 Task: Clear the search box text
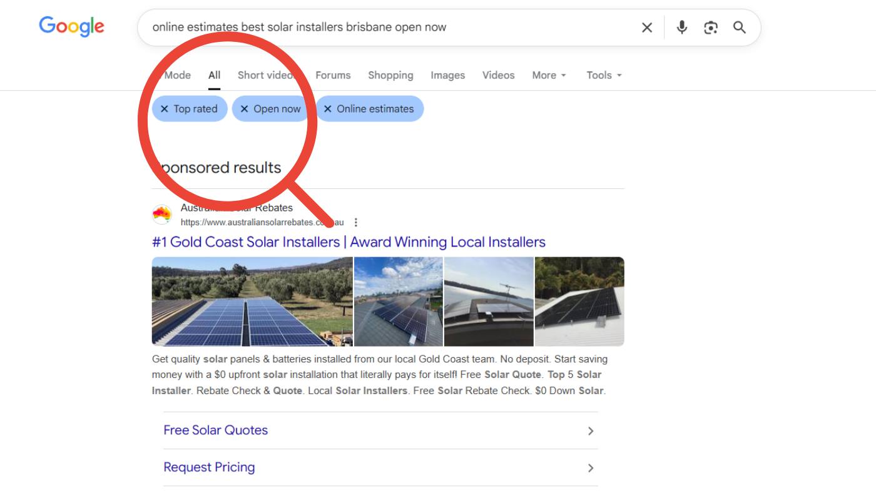[647, 28]
